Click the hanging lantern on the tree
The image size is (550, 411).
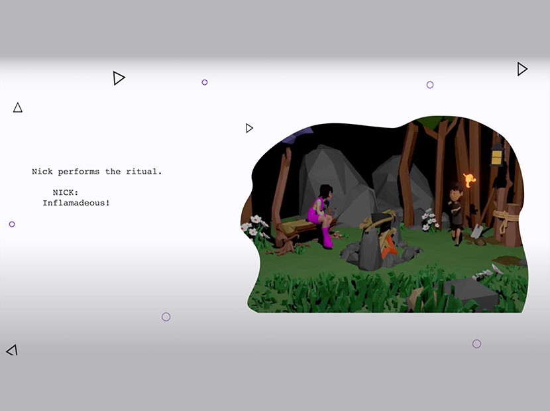click(496, 155)
